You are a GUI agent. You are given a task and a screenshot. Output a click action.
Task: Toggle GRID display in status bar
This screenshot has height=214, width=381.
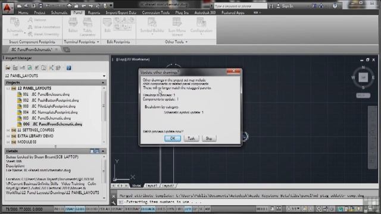coord(80,209)
